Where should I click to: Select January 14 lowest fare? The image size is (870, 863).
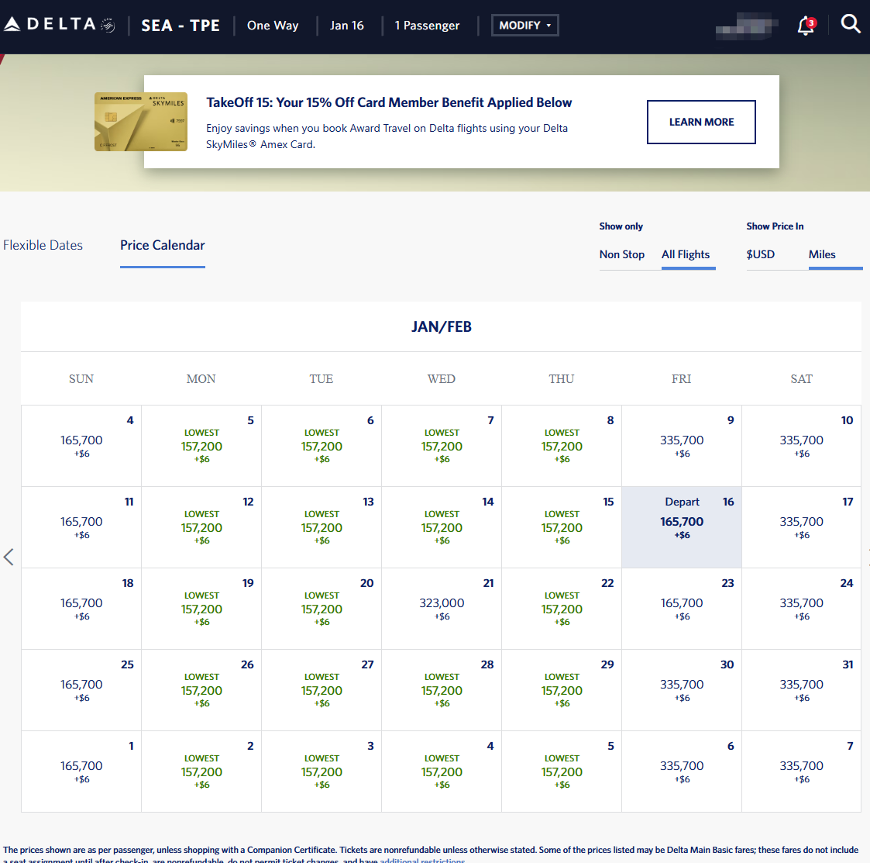tap(442, 527)
